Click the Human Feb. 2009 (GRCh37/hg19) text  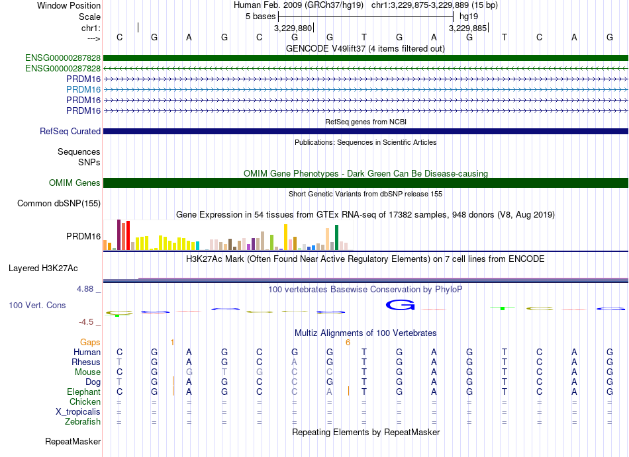click(299, 5)
